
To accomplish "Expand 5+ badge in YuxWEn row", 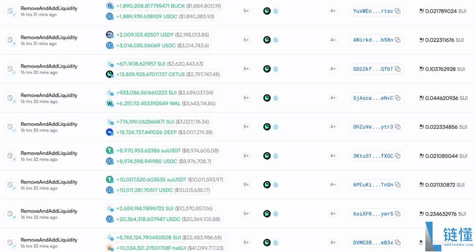I will point(246,11).
